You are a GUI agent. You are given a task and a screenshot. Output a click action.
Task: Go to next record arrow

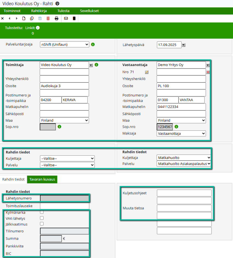[x=17, y=18]
